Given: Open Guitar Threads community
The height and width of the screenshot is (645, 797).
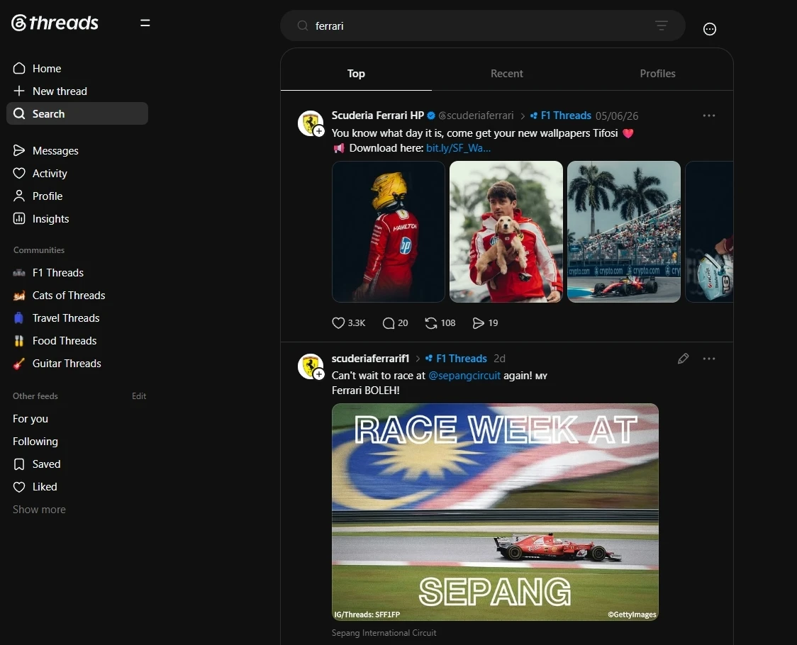Looking at the screenshot, I should 77,364.
